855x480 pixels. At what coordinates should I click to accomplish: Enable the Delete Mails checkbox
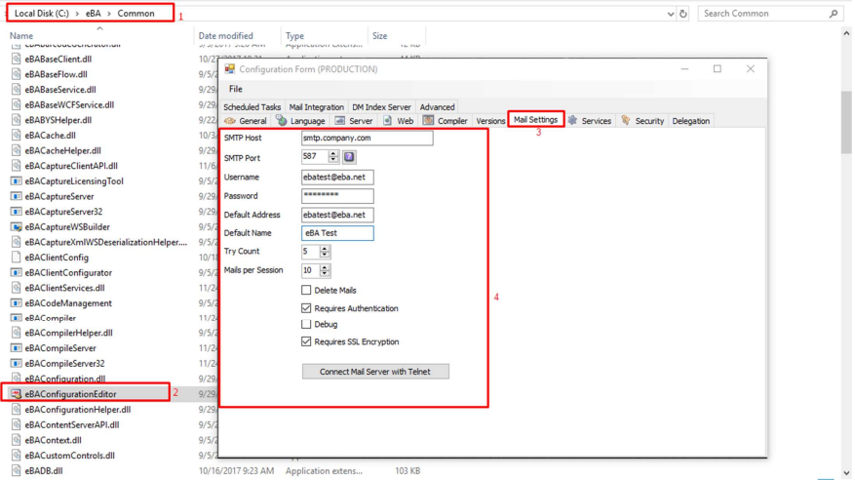pos(306,290)
